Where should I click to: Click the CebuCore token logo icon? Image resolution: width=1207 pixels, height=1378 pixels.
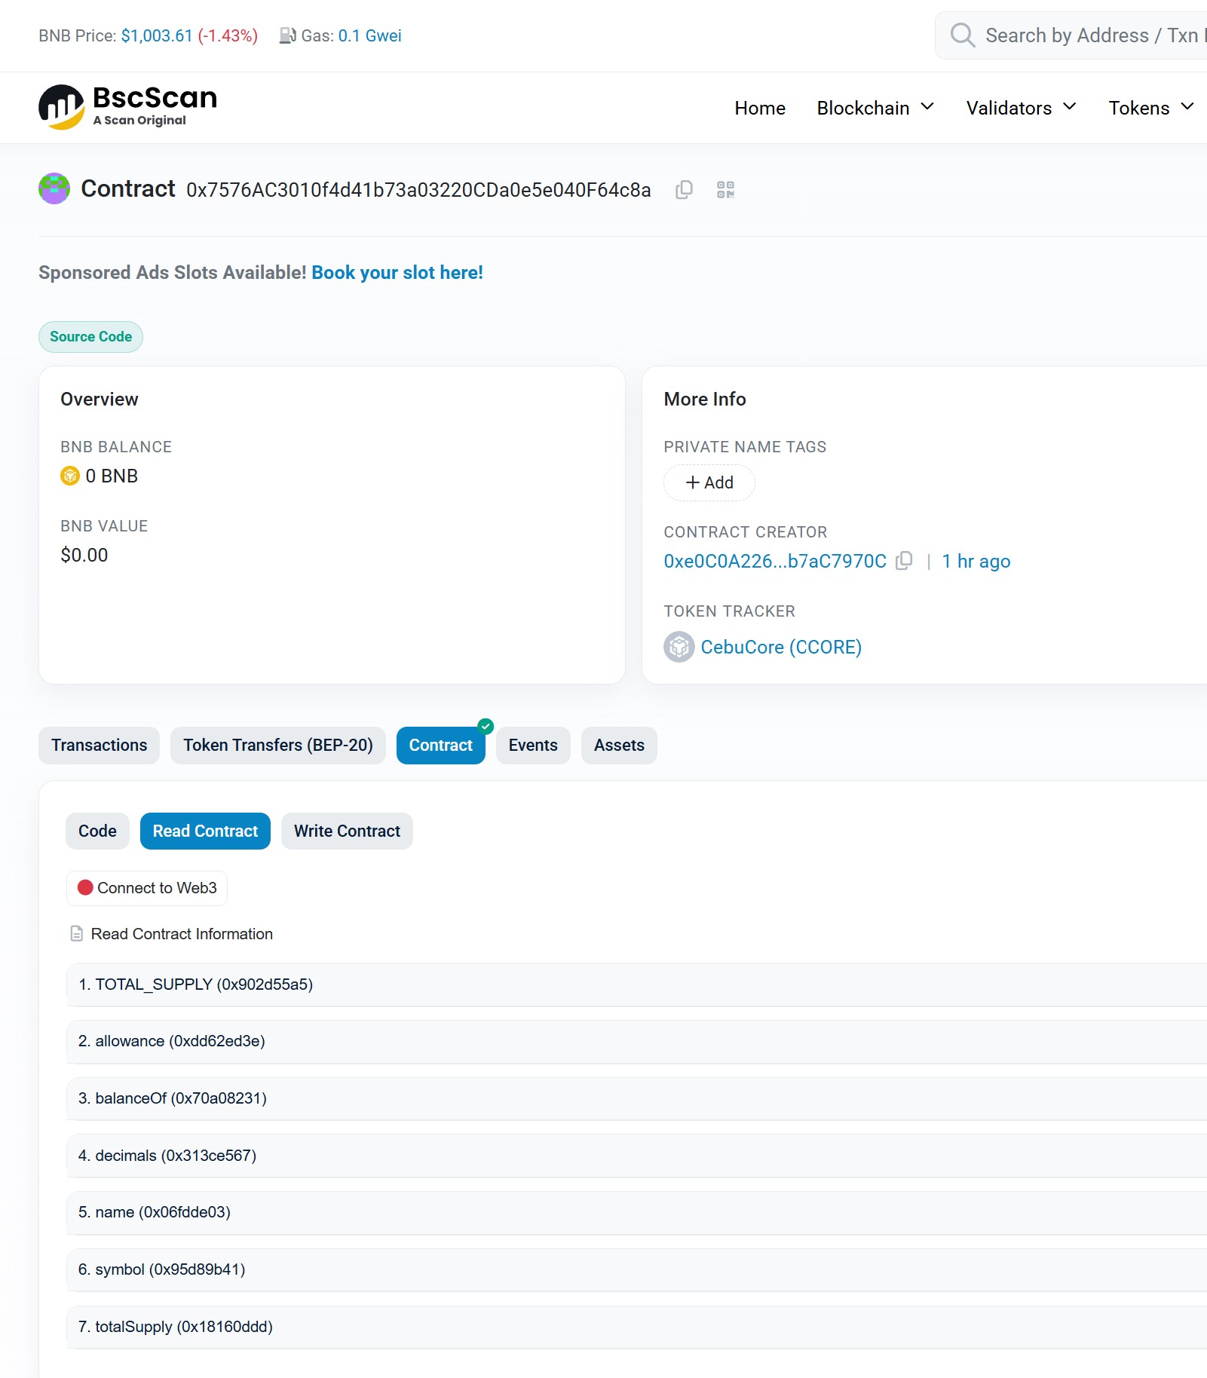(x=679, y=647)
